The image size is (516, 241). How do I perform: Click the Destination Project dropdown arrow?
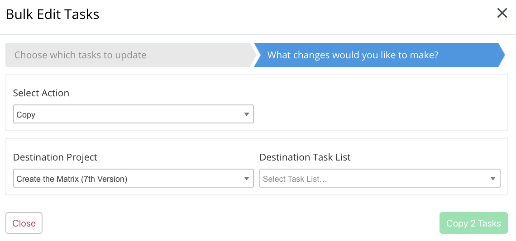click(246, 179)
